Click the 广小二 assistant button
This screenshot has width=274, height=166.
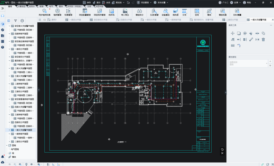click(x=224, y=3)
